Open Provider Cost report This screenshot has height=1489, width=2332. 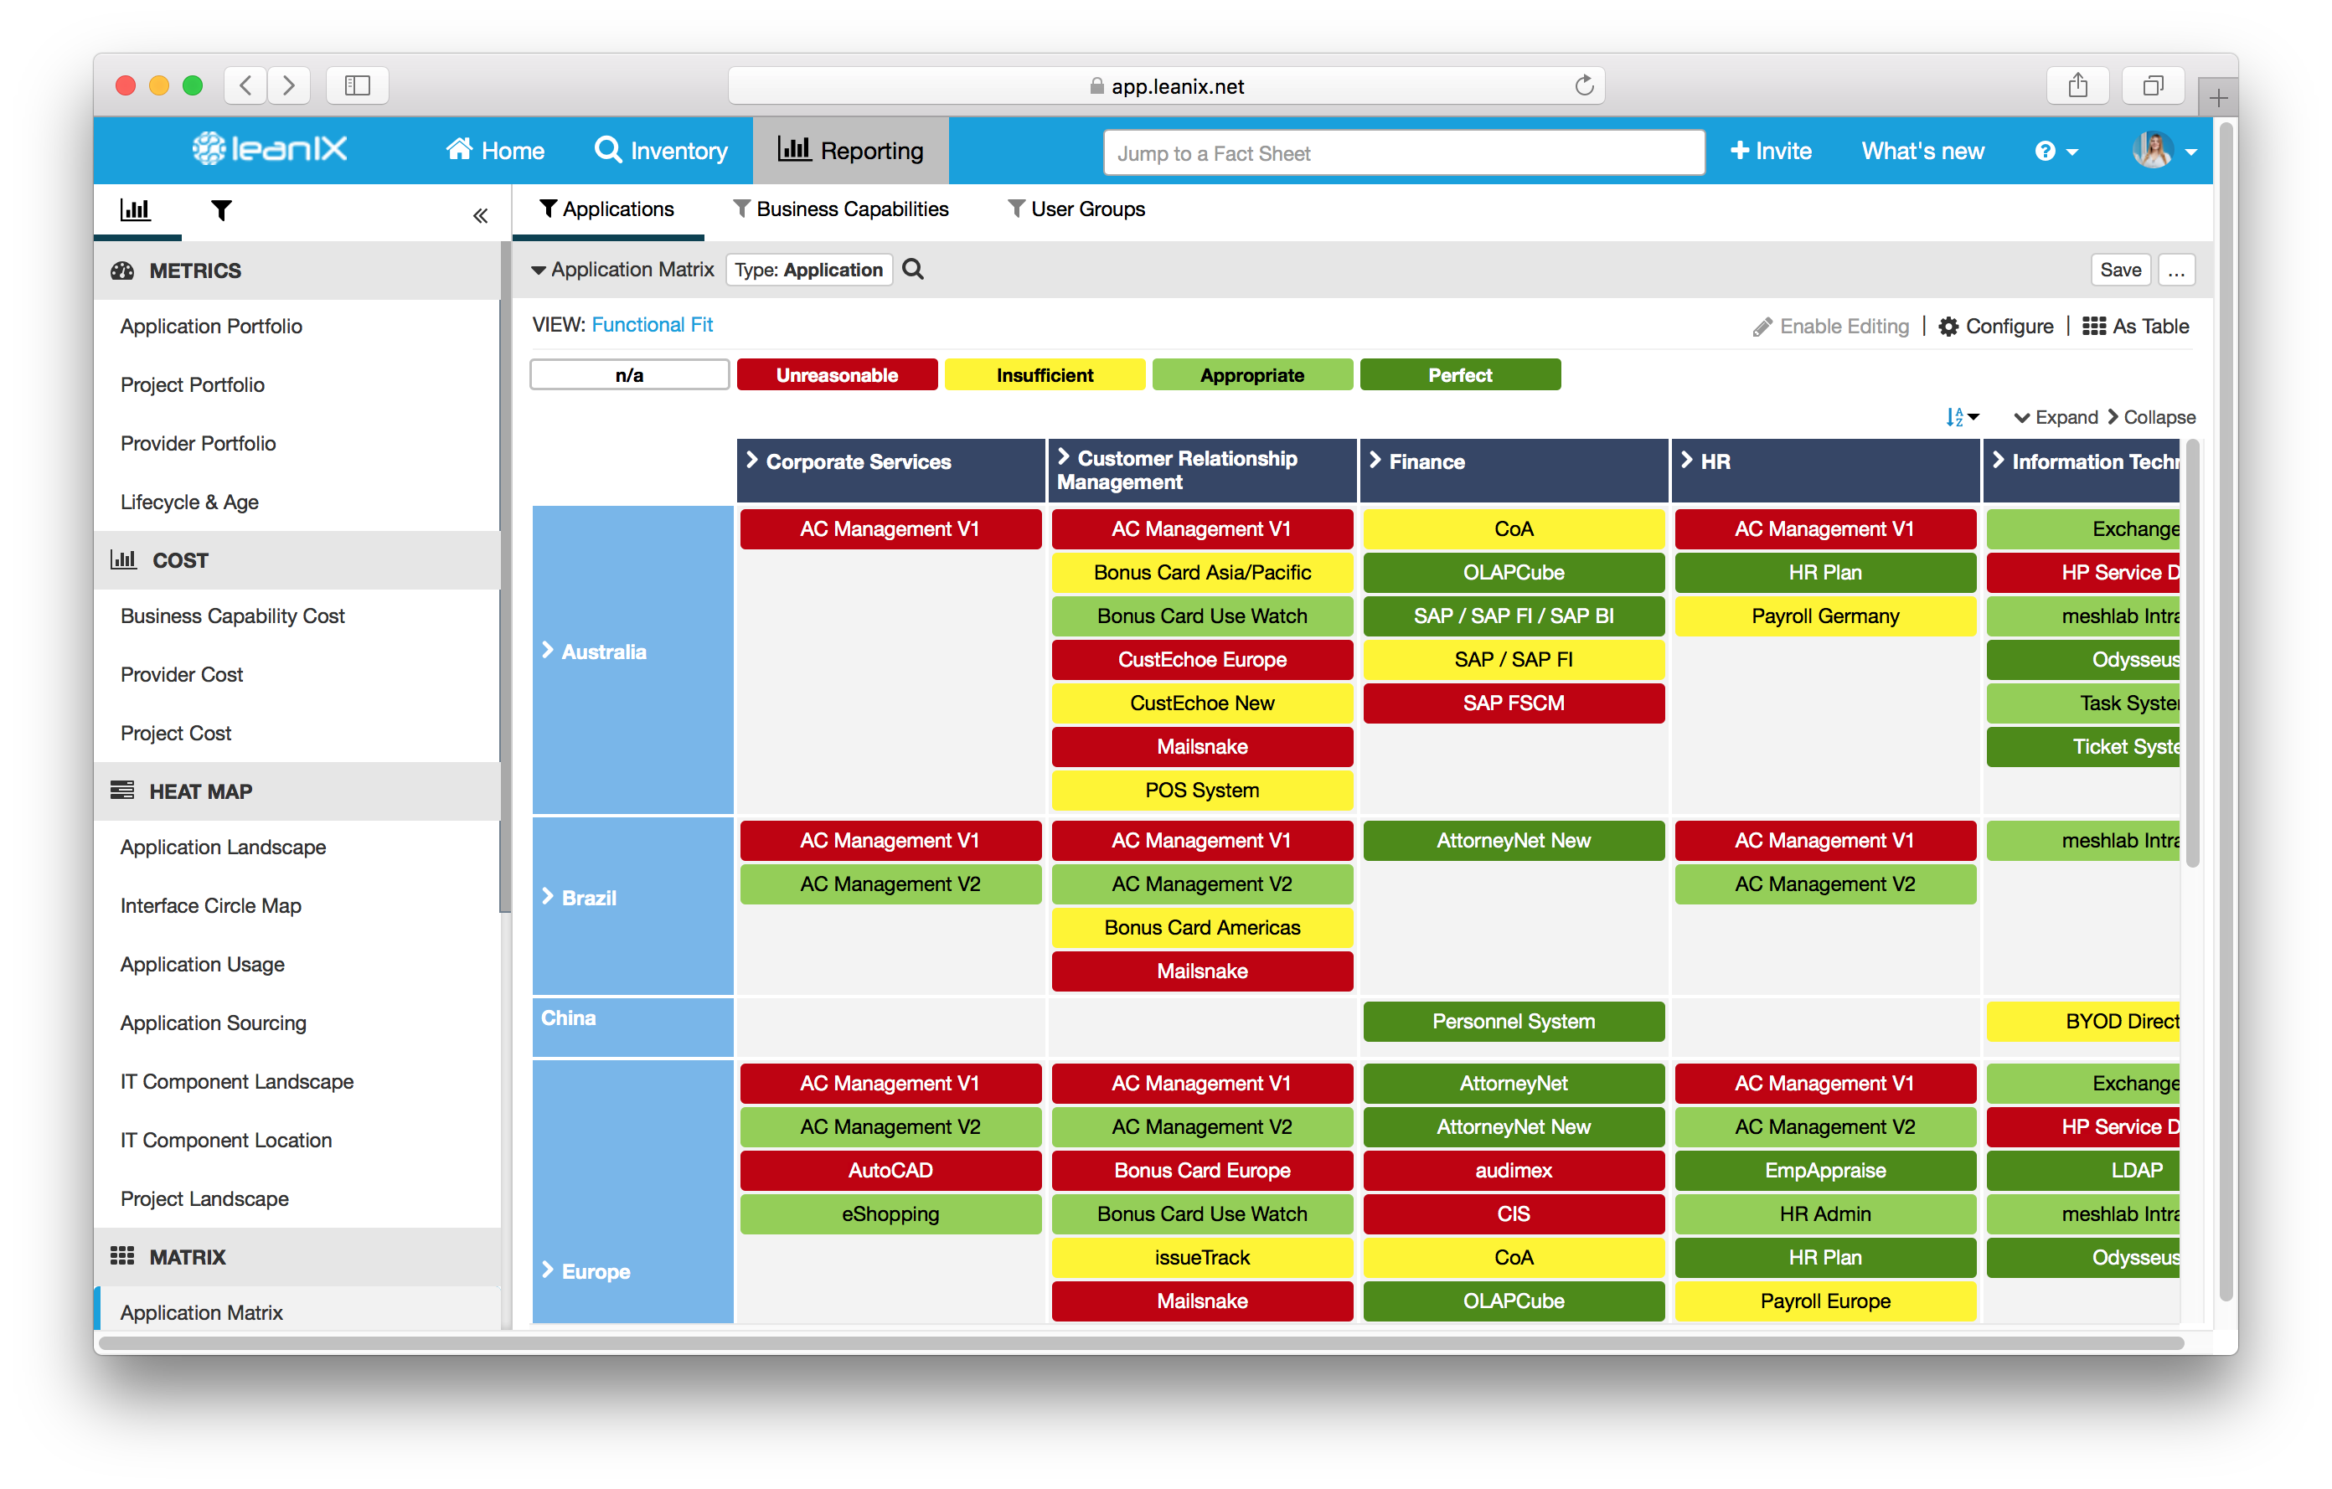(181, 675)
